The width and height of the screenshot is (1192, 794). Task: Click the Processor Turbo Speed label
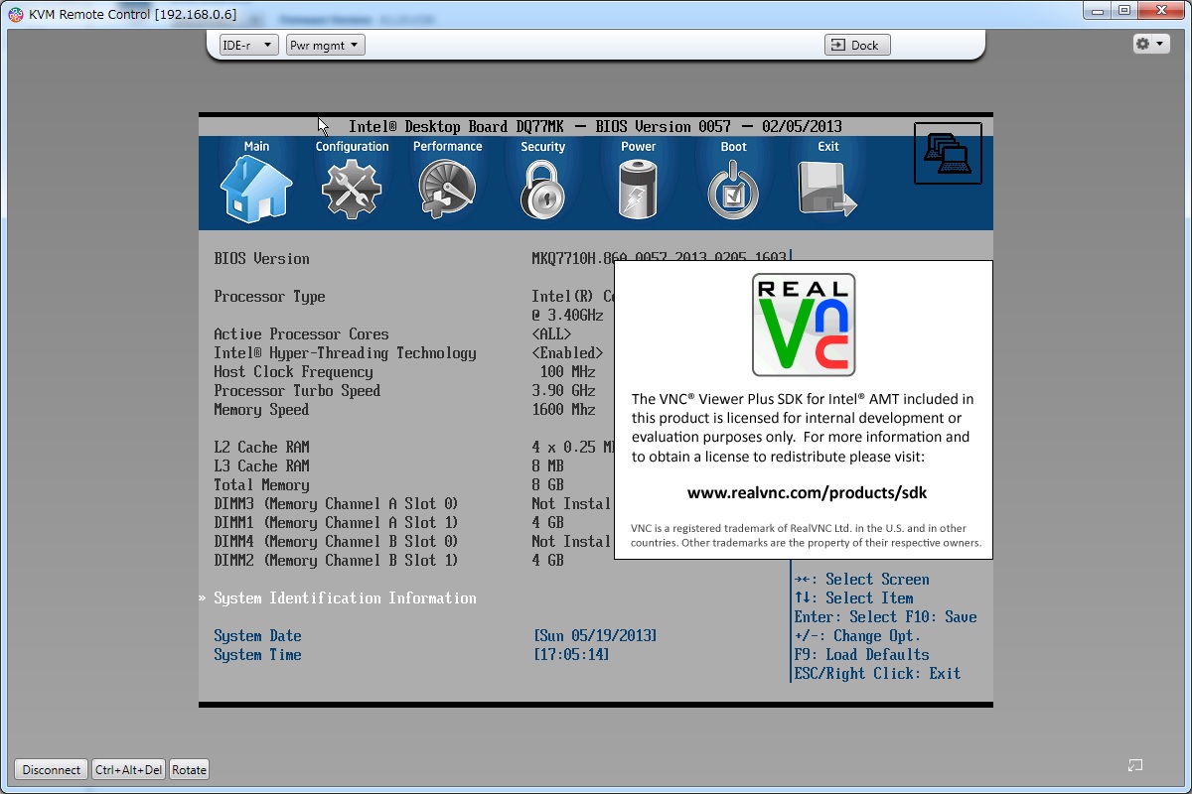297,390
